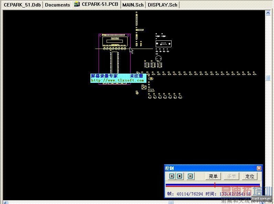Click the 定位 button

click(250, 176)
